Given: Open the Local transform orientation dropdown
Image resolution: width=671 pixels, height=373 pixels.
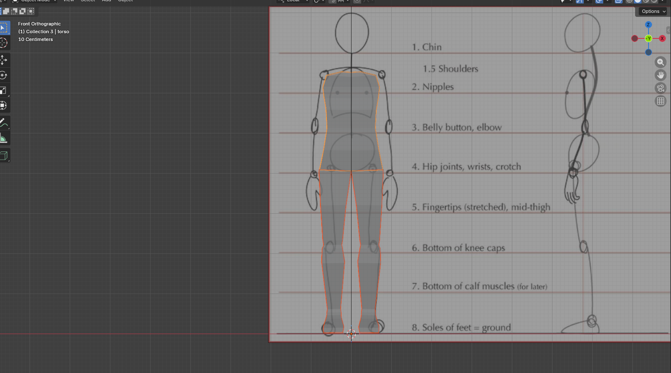Looking at the screenshot, I should pyautogui.click(x=293, y=1).
